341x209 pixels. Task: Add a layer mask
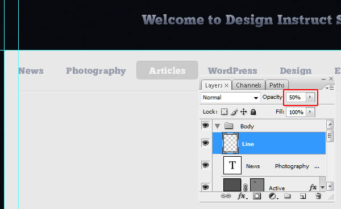point(257,196)
